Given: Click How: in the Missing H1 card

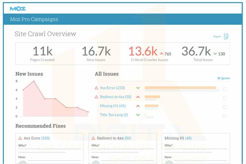Looking at the screenshot, I should coord(168,157).
